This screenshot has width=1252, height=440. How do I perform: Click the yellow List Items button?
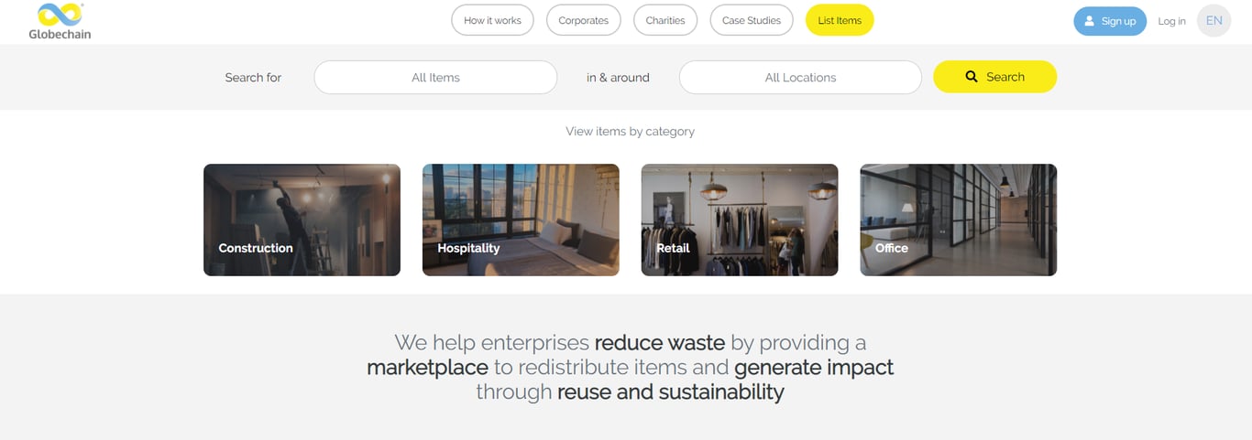[840, 20]
